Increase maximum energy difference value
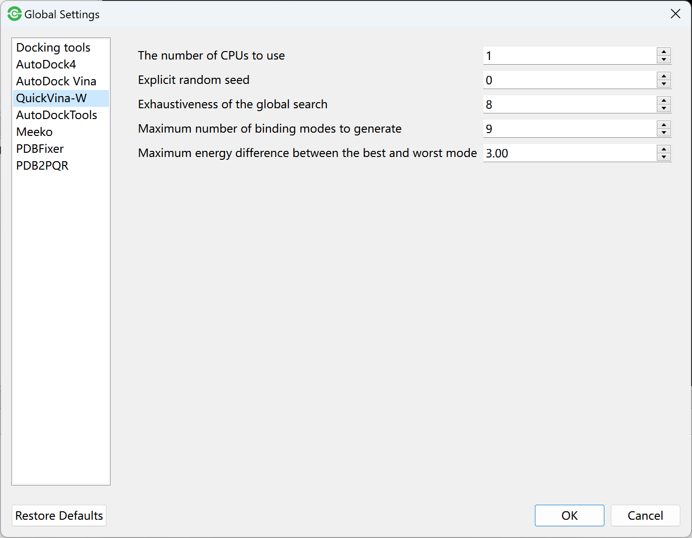Viewport: 692px width, 538px height. click(664, 149)
